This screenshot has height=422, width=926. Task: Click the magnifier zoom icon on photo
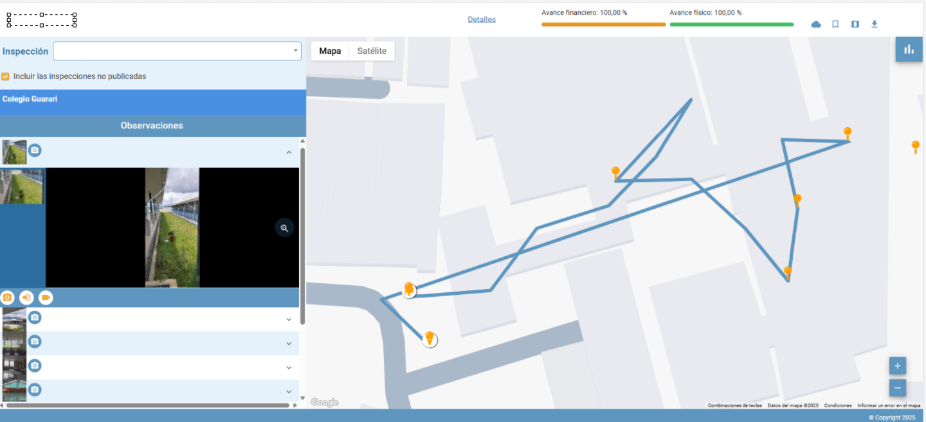pos(284,228)
